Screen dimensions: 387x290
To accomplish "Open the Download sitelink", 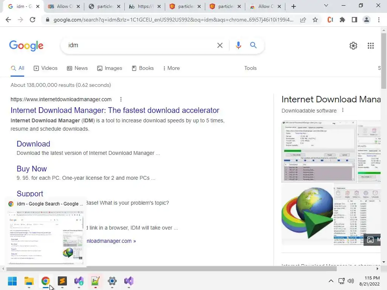I will (33, 144).
